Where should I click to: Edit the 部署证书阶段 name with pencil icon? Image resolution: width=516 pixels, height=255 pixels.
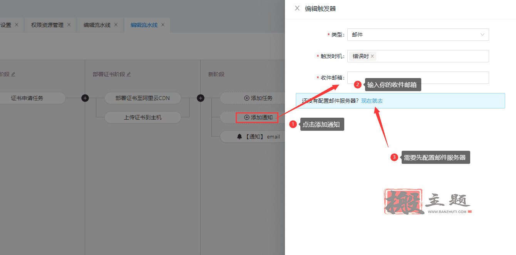129,74
